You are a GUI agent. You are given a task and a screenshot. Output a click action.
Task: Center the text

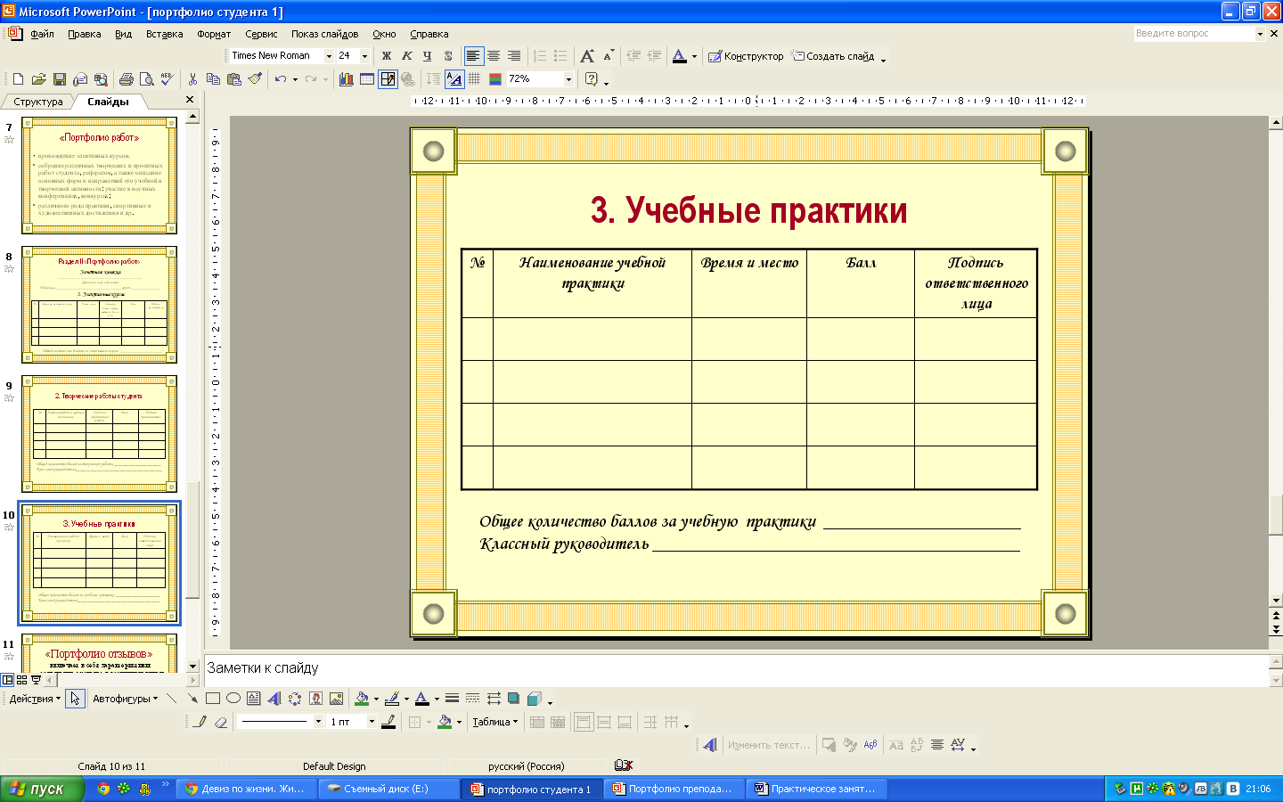pos(494,56)
